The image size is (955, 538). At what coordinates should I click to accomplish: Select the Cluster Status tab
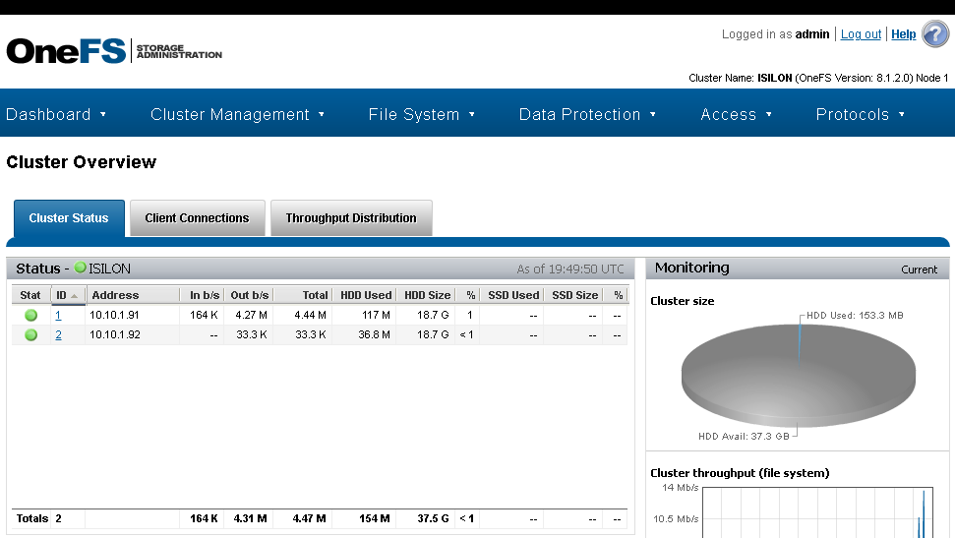[x=69, y=218]
